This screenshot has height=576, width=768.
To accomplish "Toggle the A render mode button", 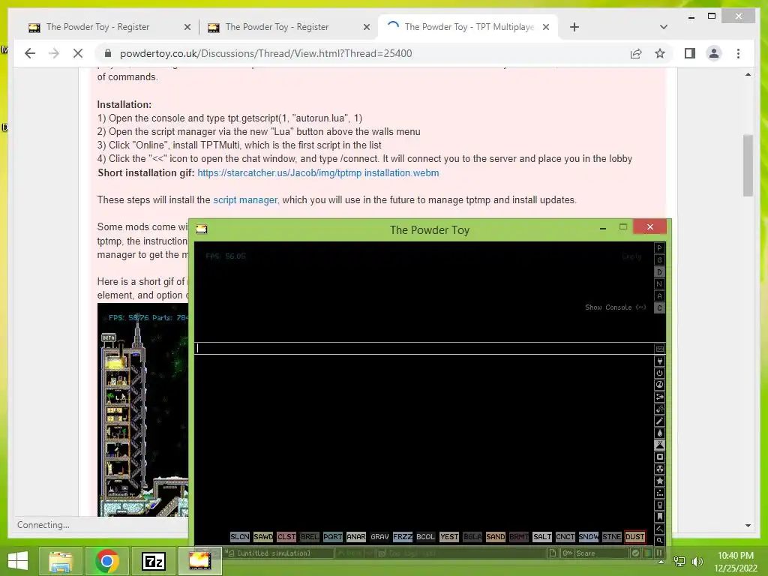I will 659,295.
